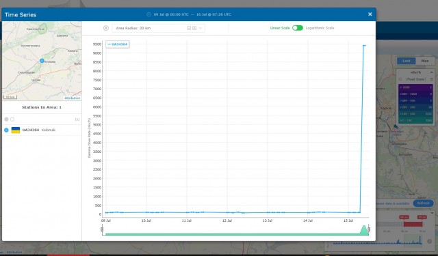Select the empty circle above station list
The height and width of the screenshot is (256, 438).
(12, 119)
